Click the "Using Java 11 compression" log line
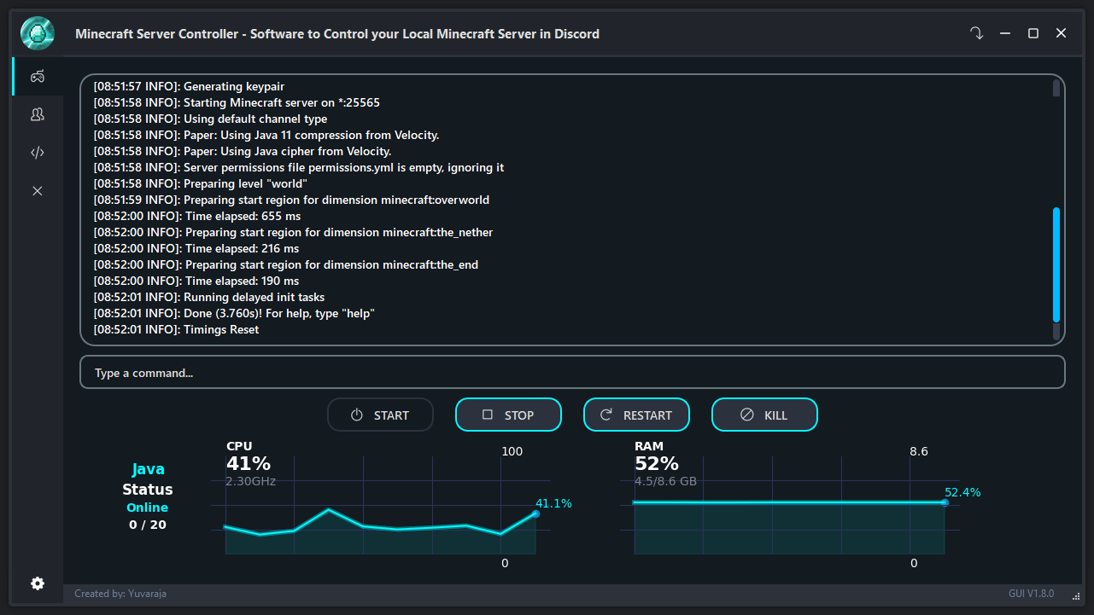1094x615 pixels. tap(266, 135)
